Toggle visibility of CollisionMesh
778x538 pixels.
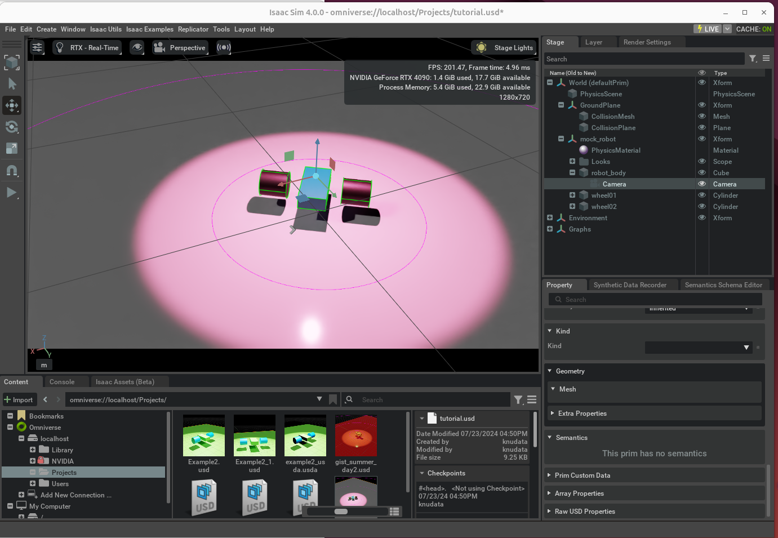pos(702,116)
